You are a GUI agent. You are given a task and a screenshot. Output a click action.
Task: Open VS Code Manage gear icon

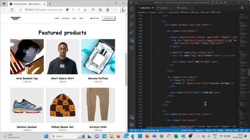click(132, 125)
